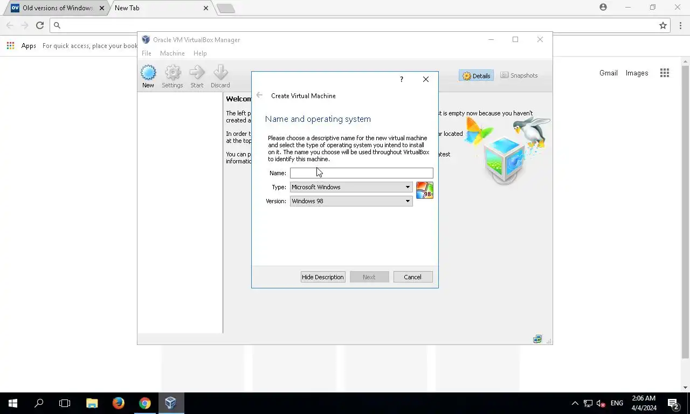This screenshot has width=690, height=414.
Task: Open File Explorer from the taskbar
Action: tap(92, 403)
